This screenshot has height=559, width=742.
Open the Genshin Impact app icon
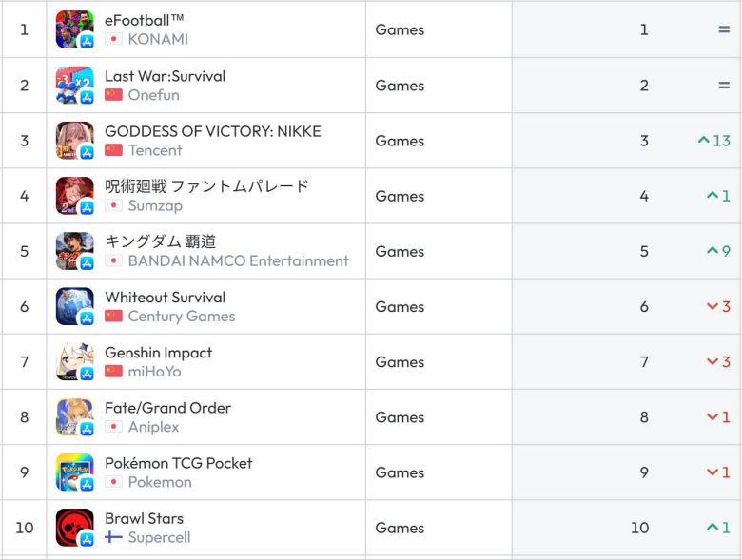pyautogui.click(x=74, y=361)
